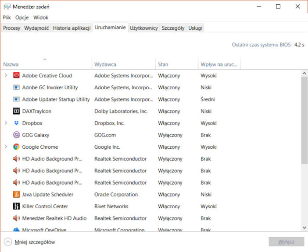Switch to the Wydajność tab
This screenshot has width=308, height=252.
pos(36,28)
